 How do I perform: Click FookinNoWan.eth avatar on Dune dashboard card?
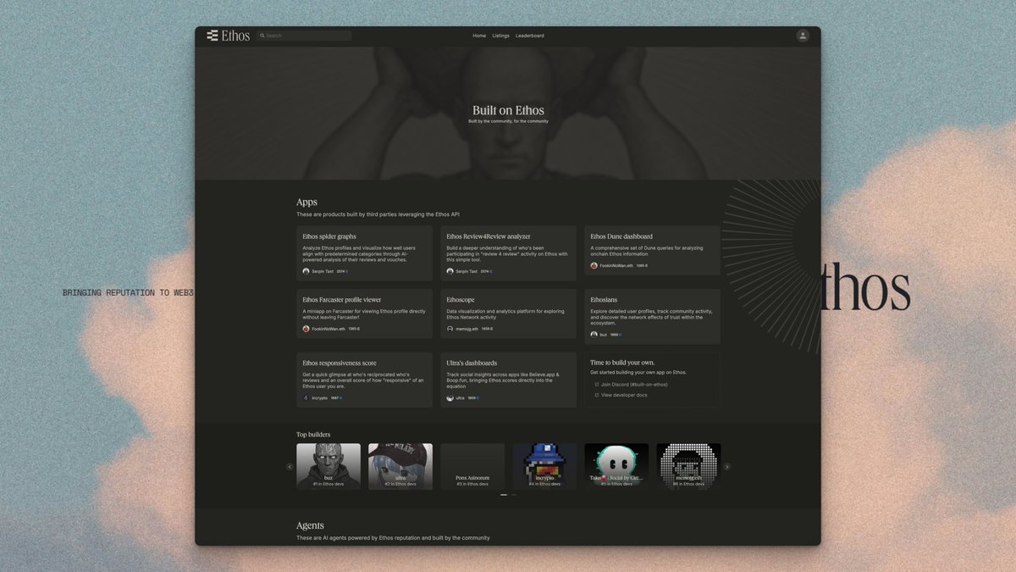click(x=594, y=265)
